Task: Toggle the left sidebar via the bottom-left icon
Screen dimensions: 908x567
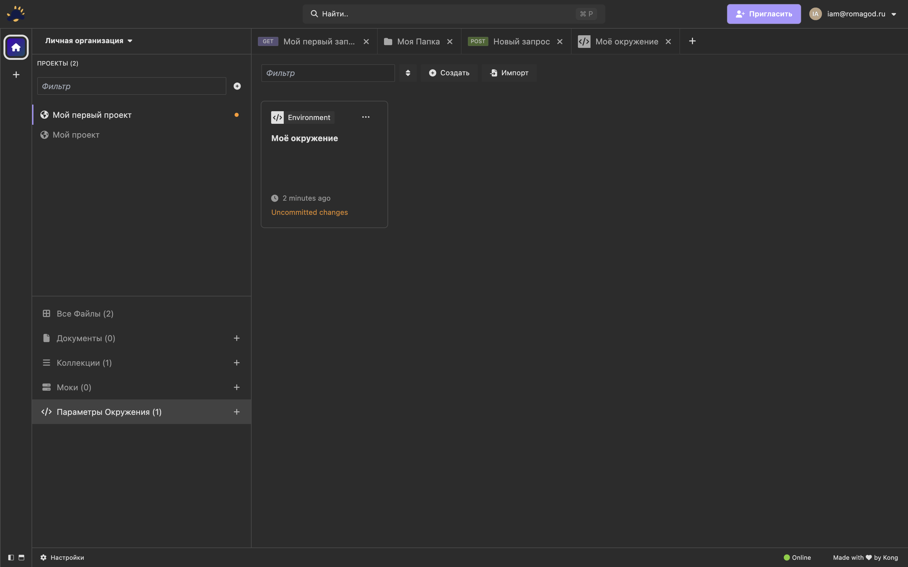Action: point(10,558)
